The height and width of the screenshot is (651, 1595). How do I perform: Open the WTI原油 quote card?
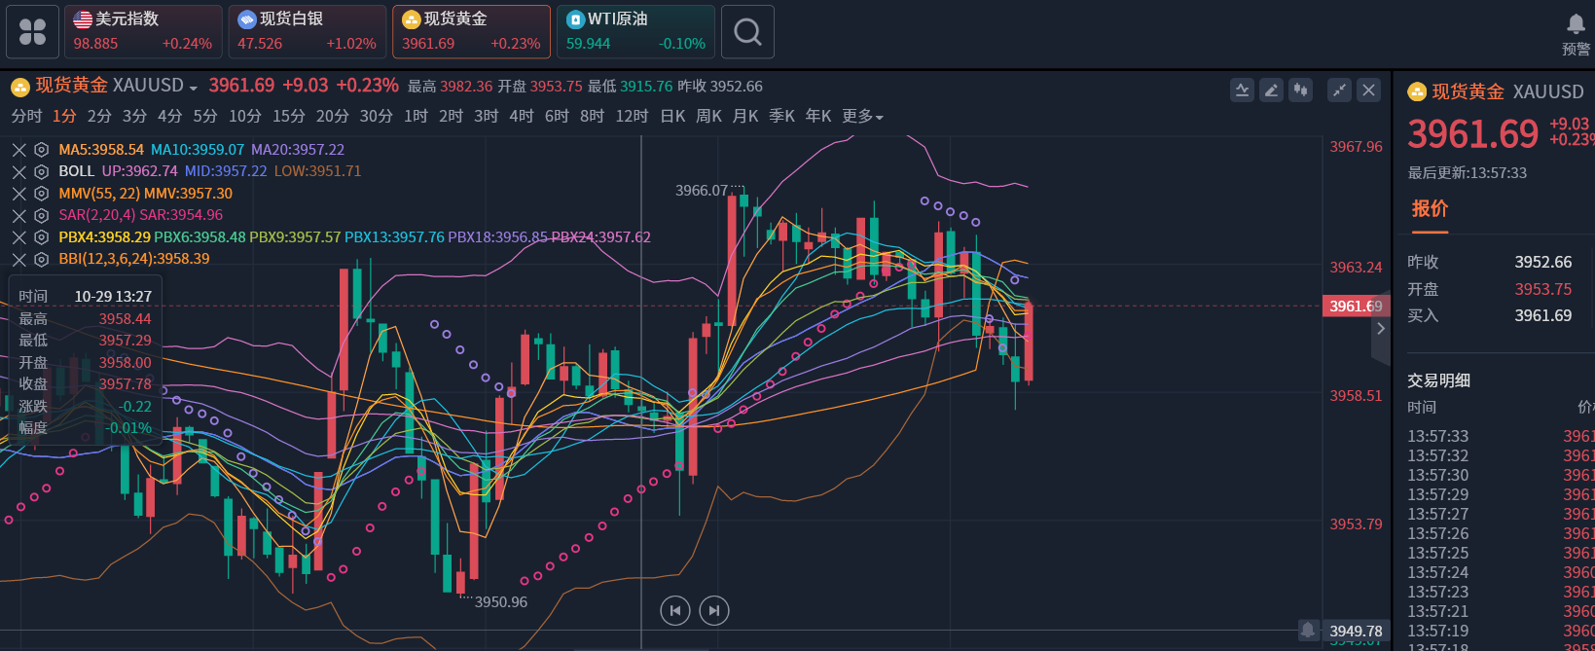click(635, 32)
